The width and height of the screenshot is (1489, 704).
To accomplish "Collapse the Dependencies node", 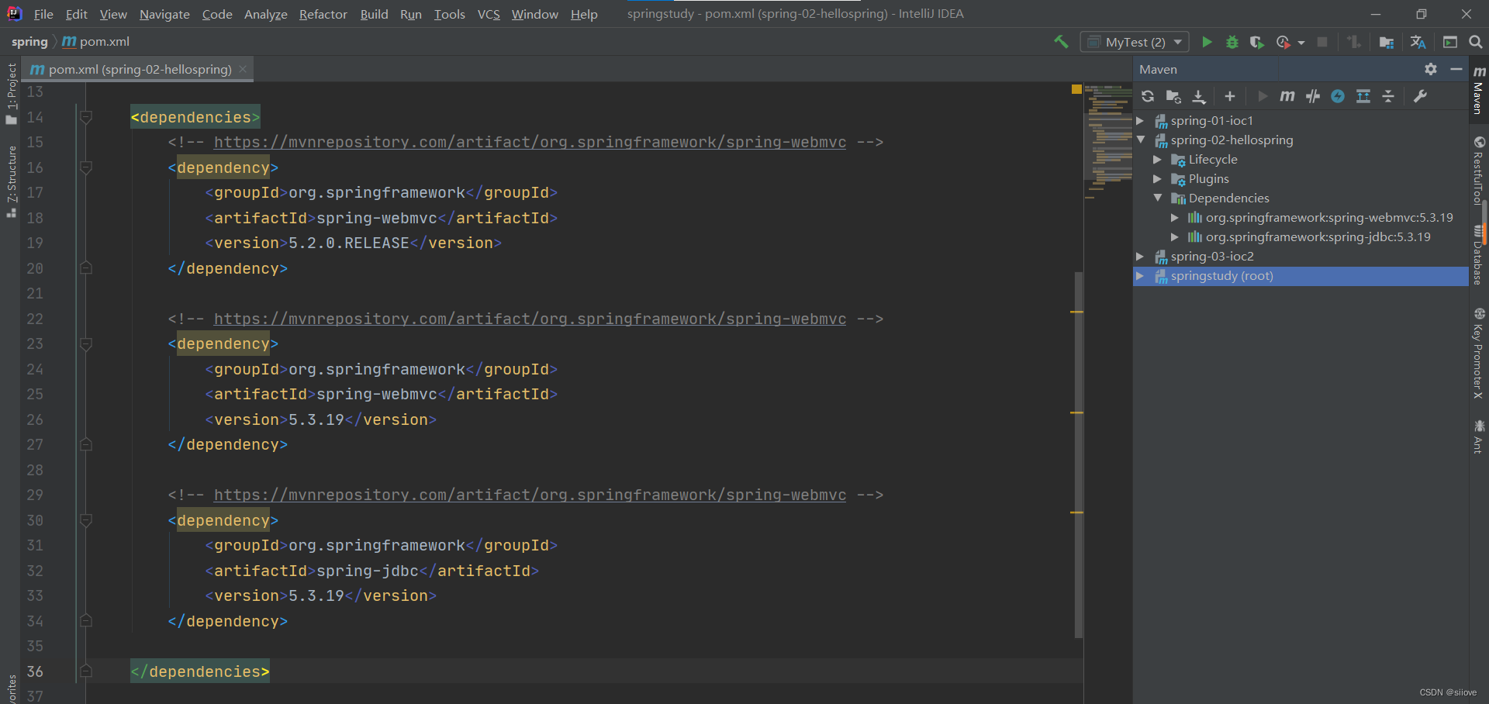I will (1157, 198).
